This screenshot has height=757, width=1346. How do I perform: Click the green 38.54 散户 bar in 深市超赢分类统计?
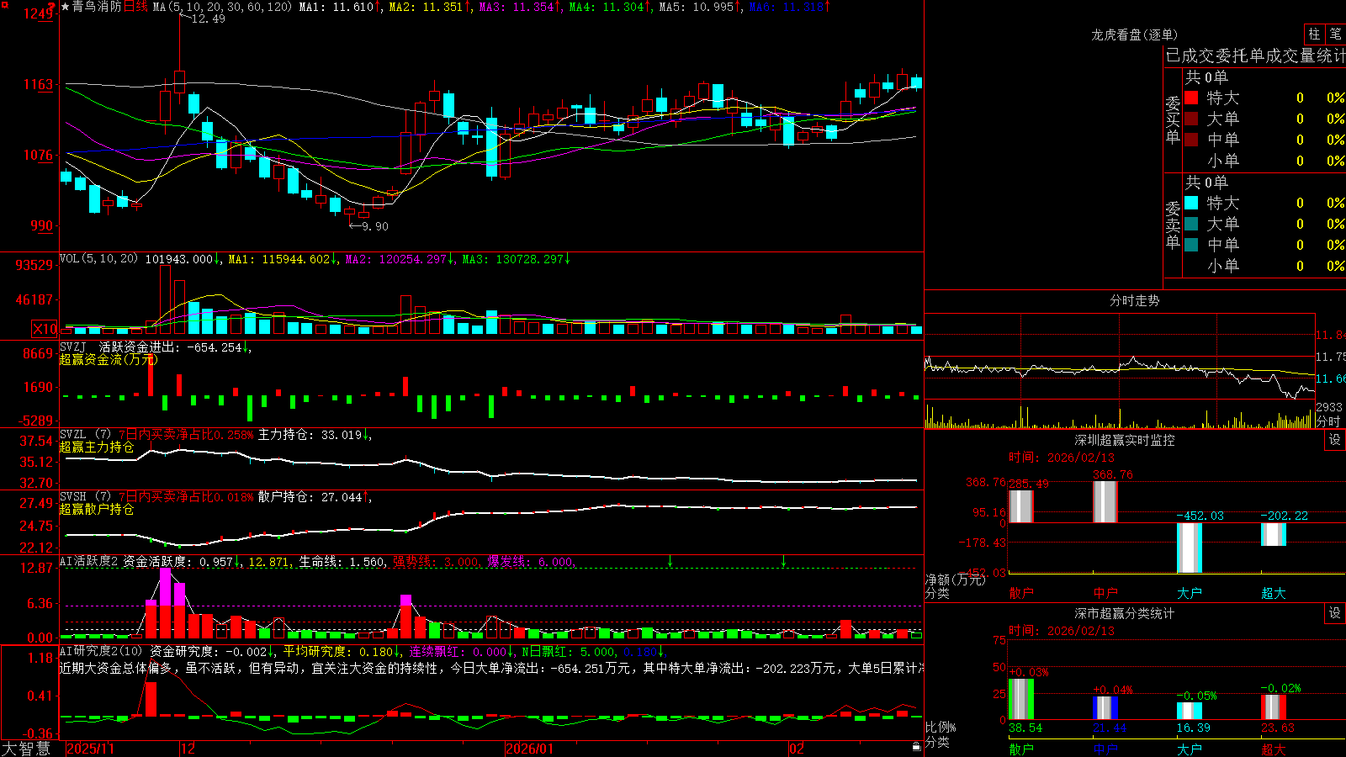(x=1021, y=699)
